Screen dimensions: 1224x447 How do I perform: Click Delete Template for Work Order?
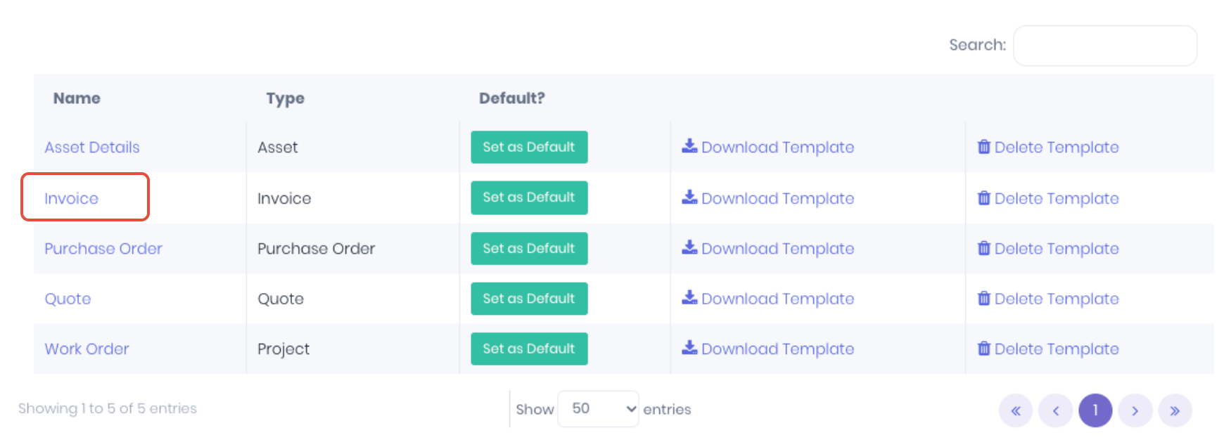[1048, 349]
